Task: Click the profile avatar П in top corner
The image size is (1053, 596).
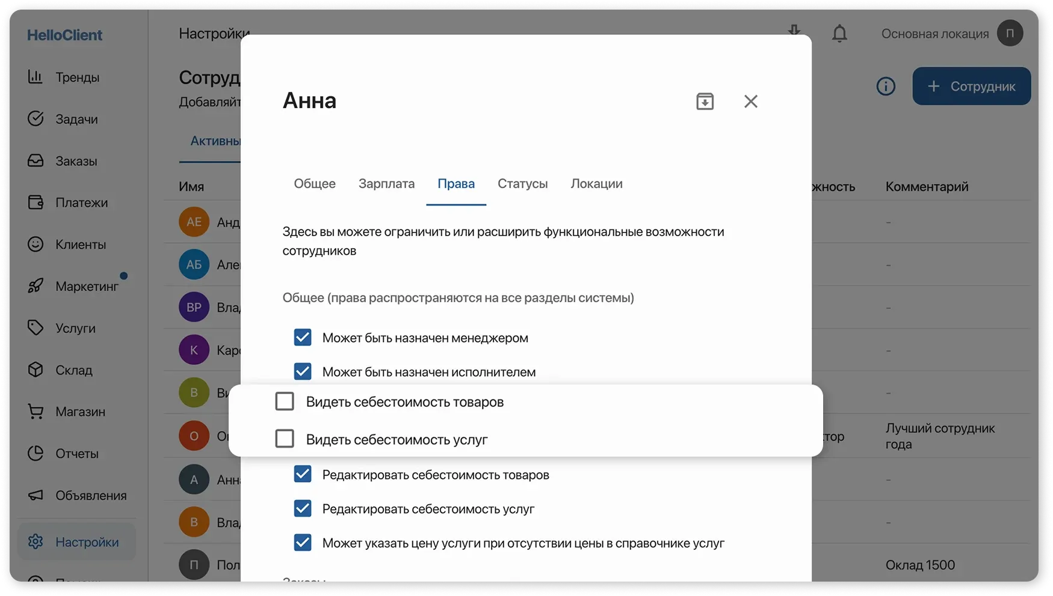Action: click(x=1010, y=34)
